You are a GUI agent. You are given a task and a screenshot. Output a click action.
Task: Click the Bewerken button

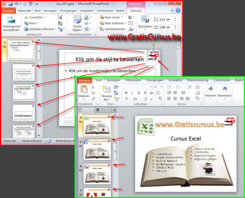(225, 92)
